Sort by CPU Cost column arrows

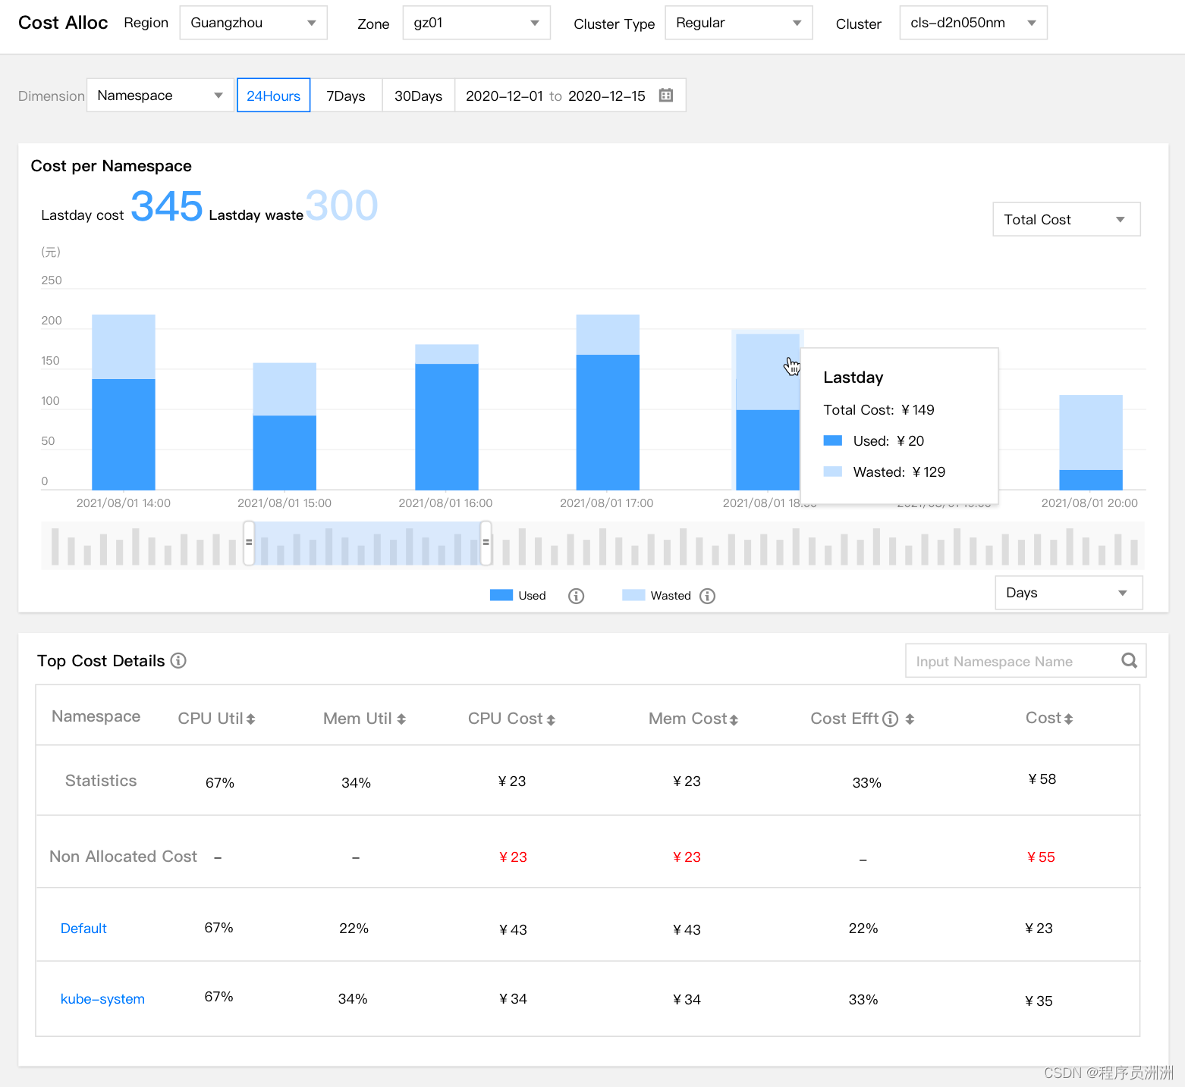point(551,719)
